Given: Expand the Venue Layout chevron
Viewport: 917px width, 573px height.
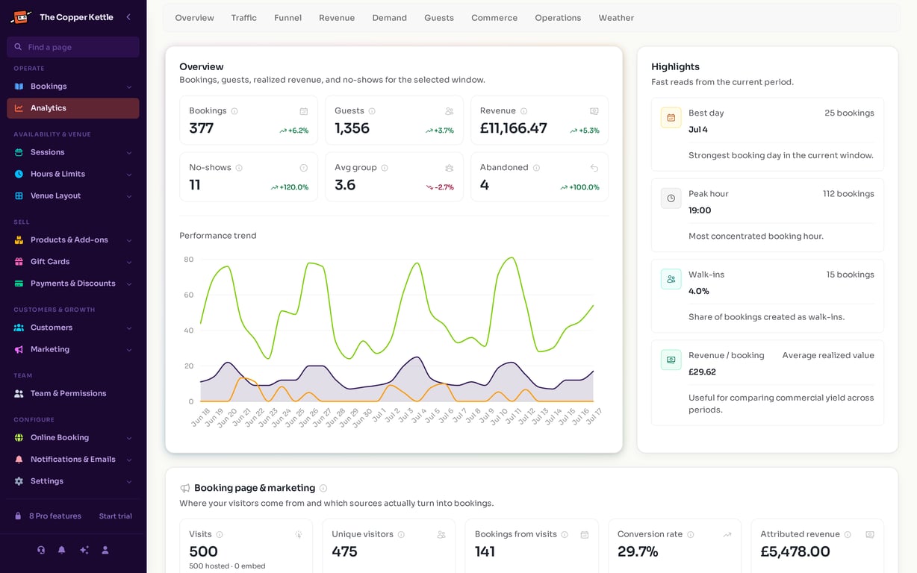Looking at the screenshot, I should 129,195.
